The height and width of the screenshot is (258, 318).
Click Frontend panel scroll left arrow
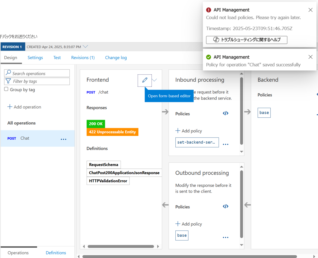84,246
